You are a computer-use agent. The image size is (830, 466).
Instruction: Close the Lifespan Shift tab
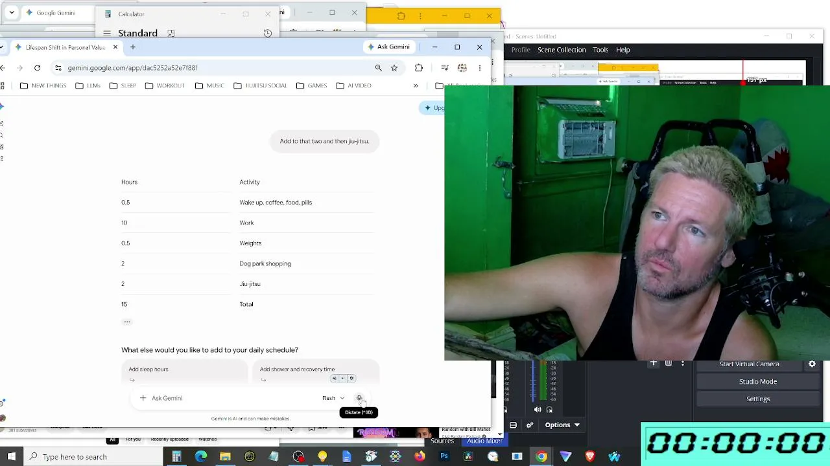click(115, 47)
